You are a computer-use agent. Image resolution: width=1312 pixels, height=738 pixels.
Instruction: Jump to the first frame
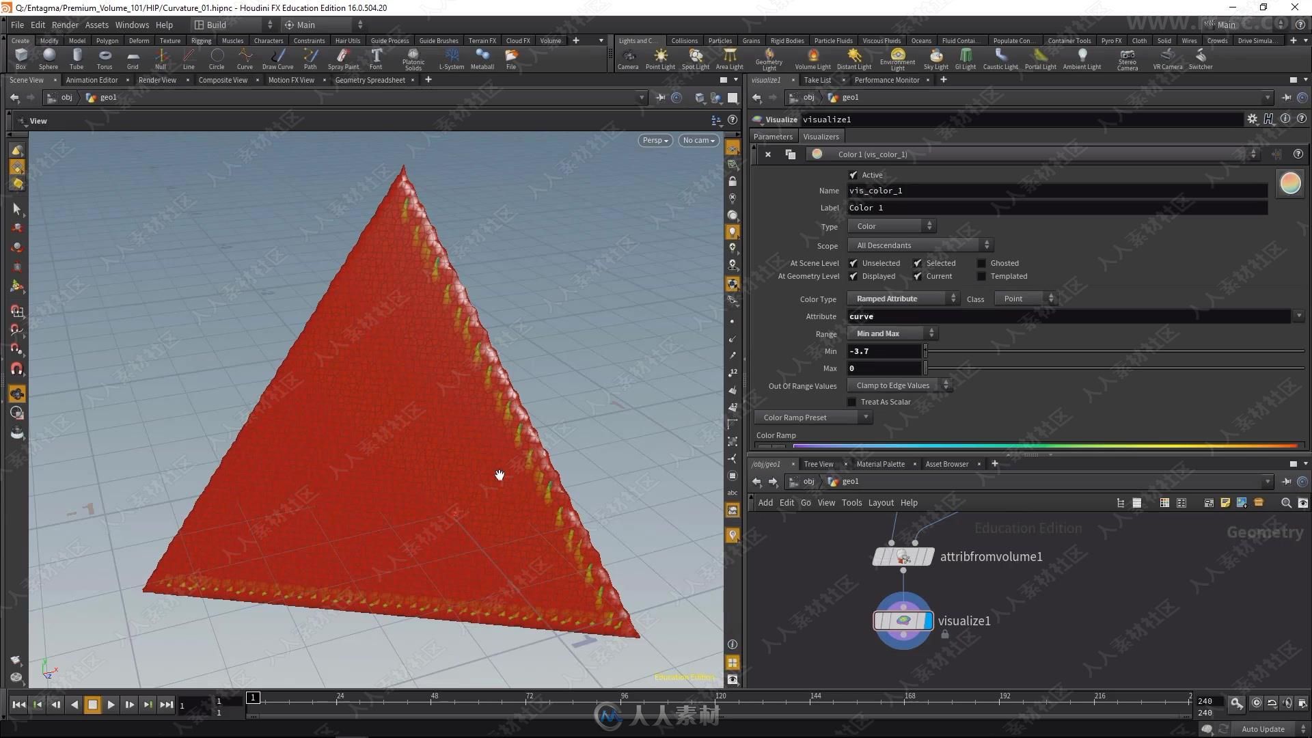[x=19, y=705]
